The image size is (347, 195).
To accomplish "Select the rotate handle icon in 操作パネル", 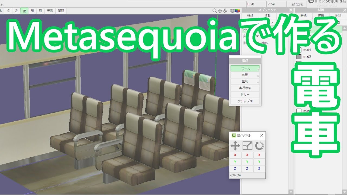I will point(259,146).
